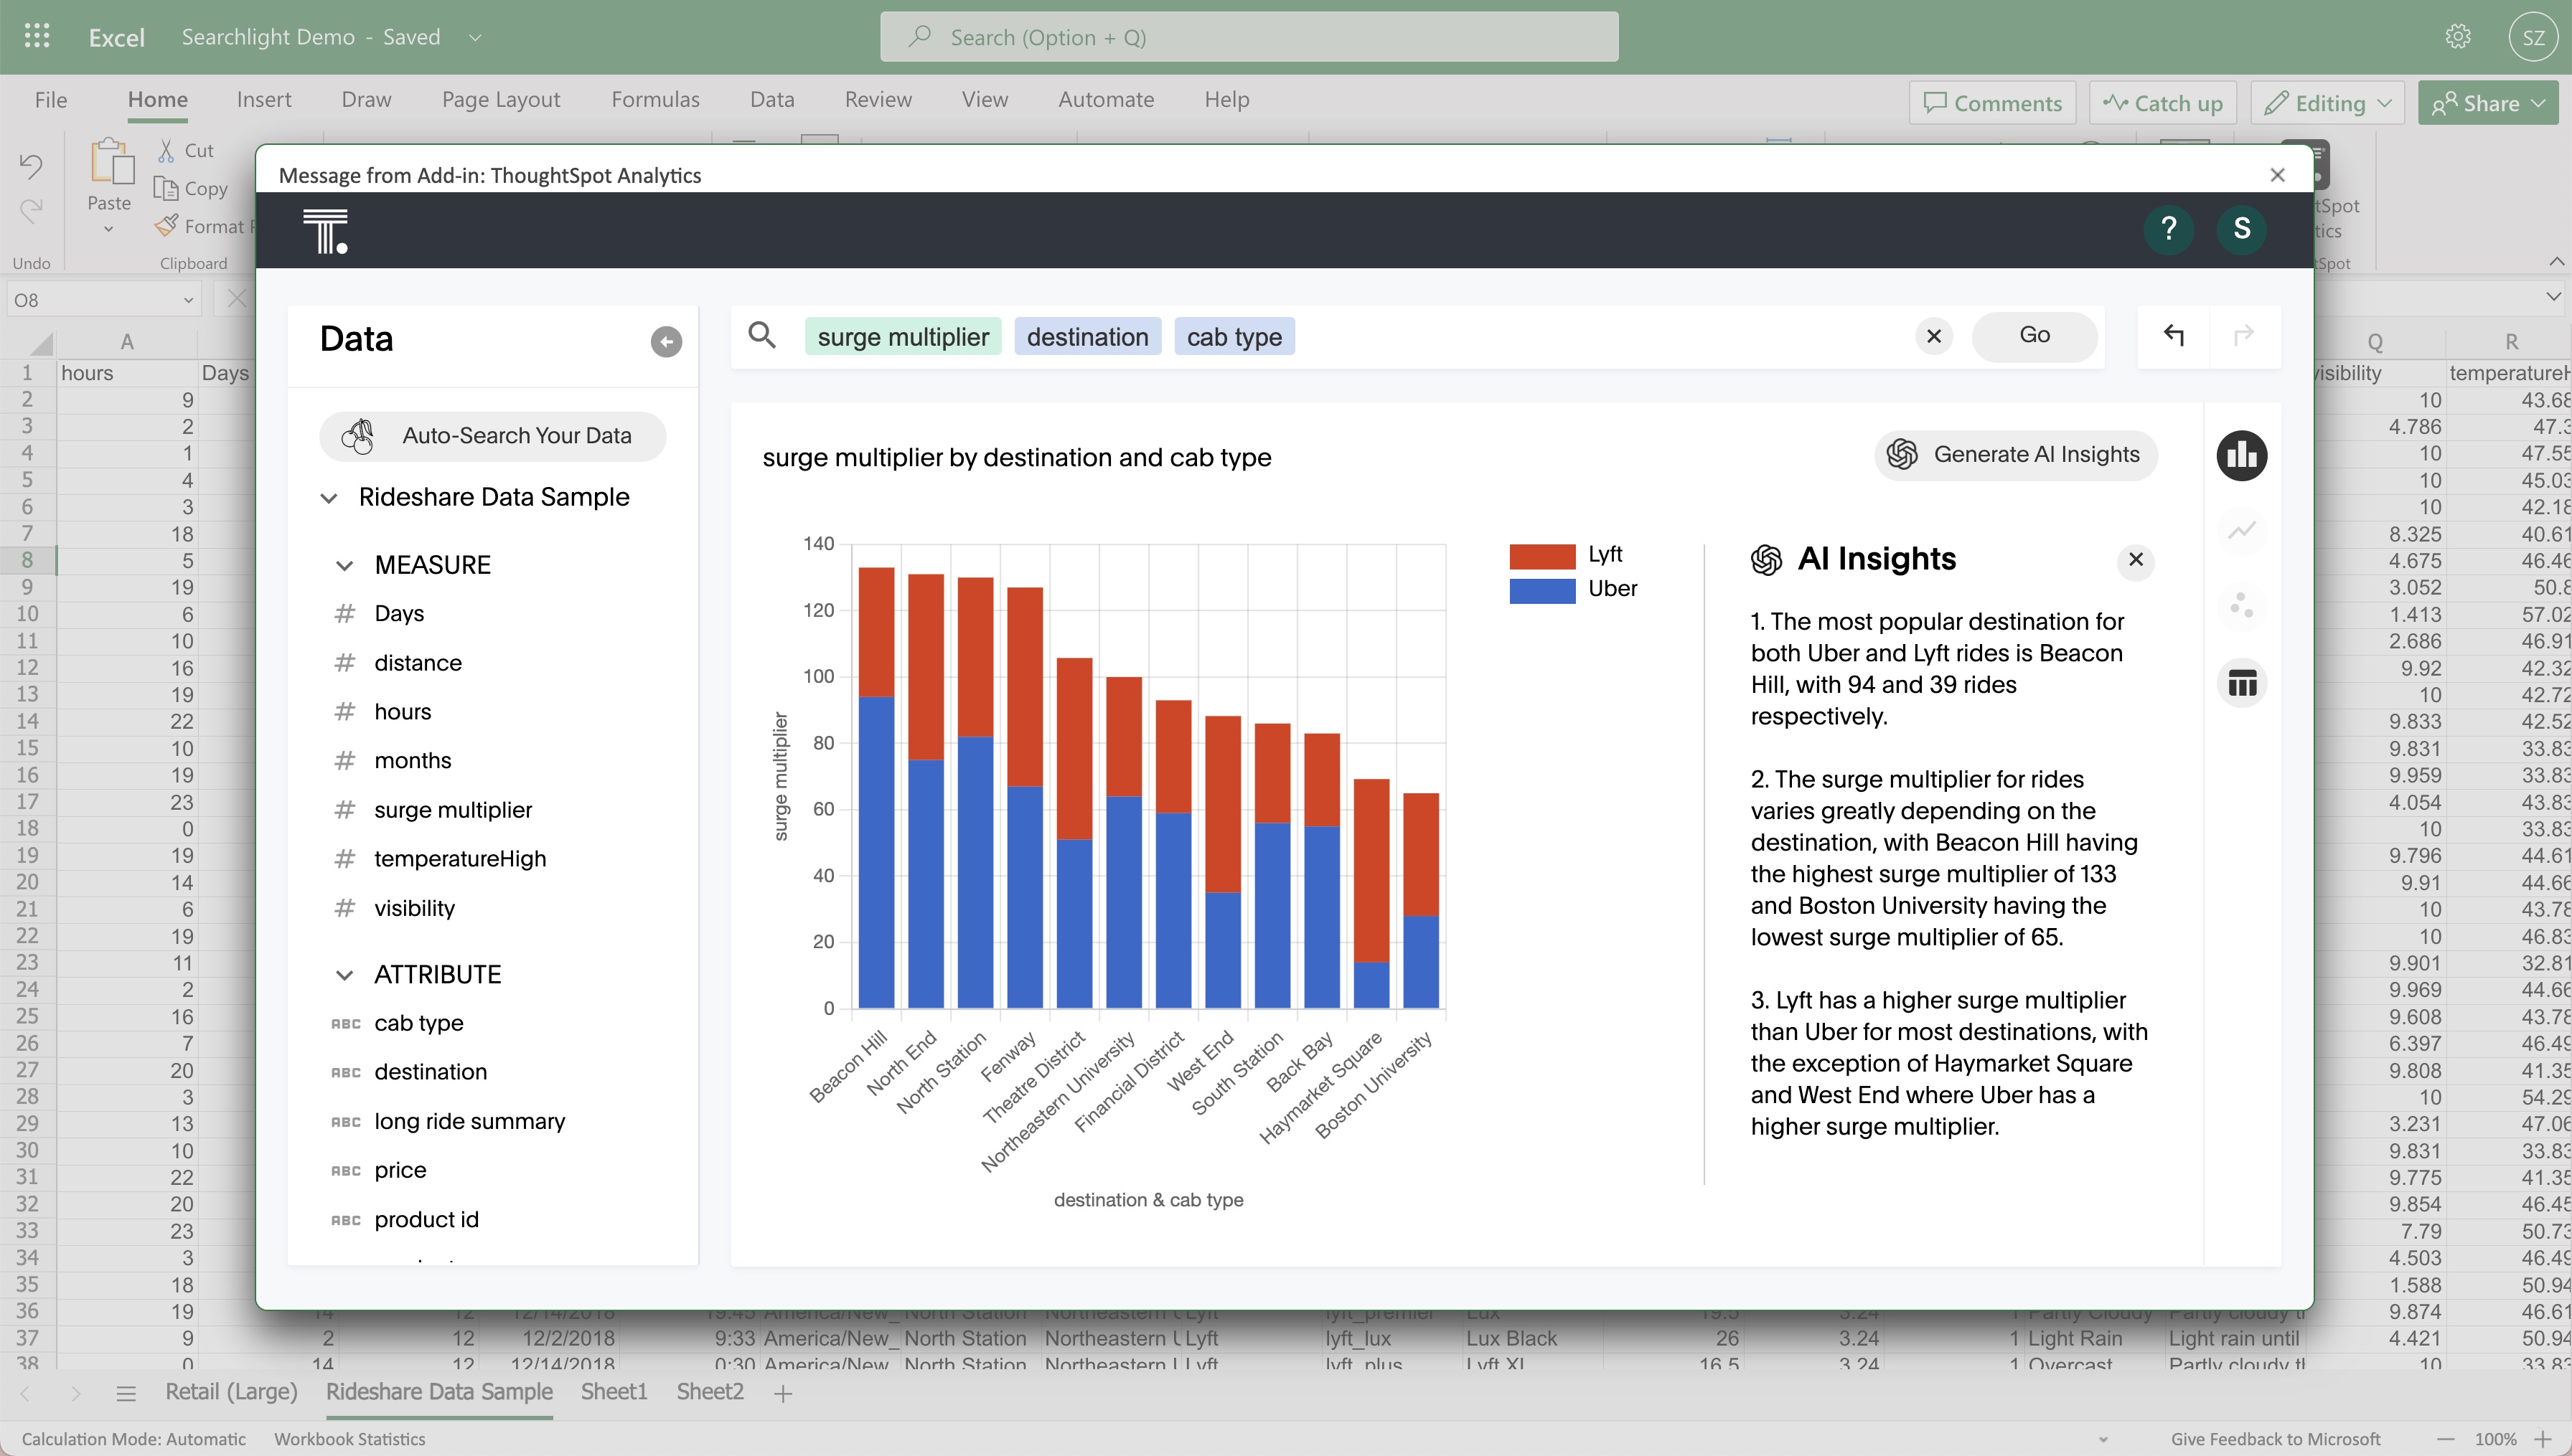Open the Sheet2 tab

click(x=710, y=1392)
